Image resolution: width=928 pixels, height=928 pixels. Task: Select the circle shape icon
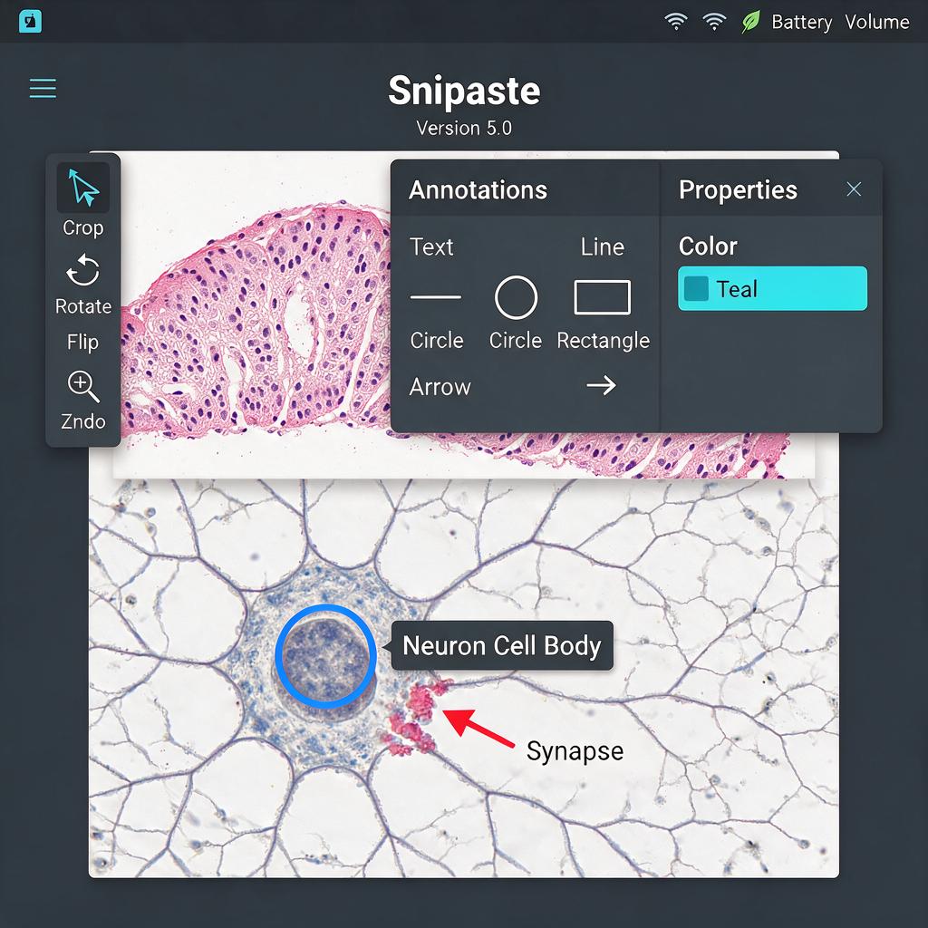click(516, 297)
